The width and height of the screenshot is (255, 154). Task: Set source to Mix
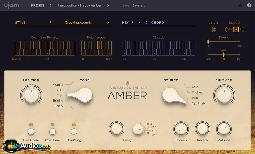[195, 98]
